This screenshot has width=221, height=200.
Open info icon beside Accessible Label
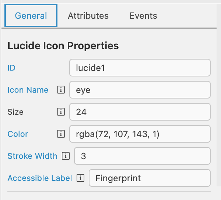[80, 178]
